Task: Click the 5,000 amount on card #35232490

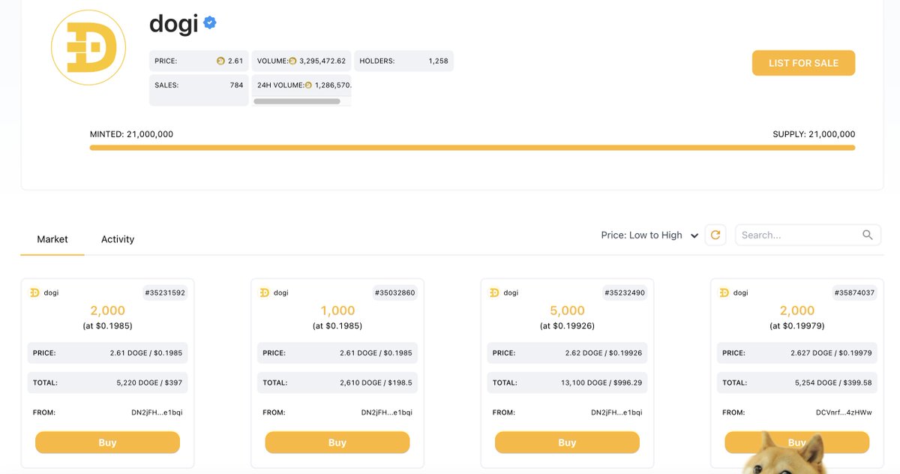Action: [x=567, y=310]
